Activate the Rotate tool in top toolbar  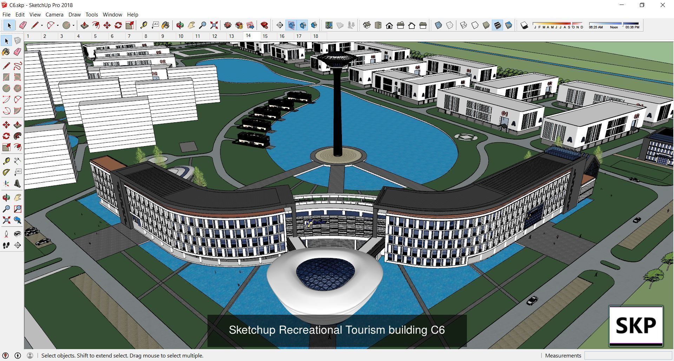click(x=118, y=25)
